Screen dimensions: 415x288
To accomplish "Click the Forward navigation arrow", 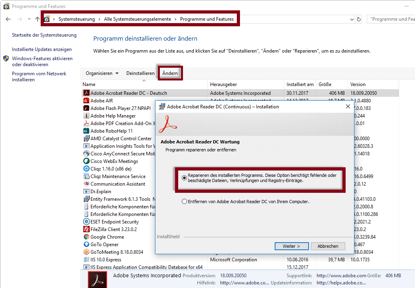I will 20,19.
